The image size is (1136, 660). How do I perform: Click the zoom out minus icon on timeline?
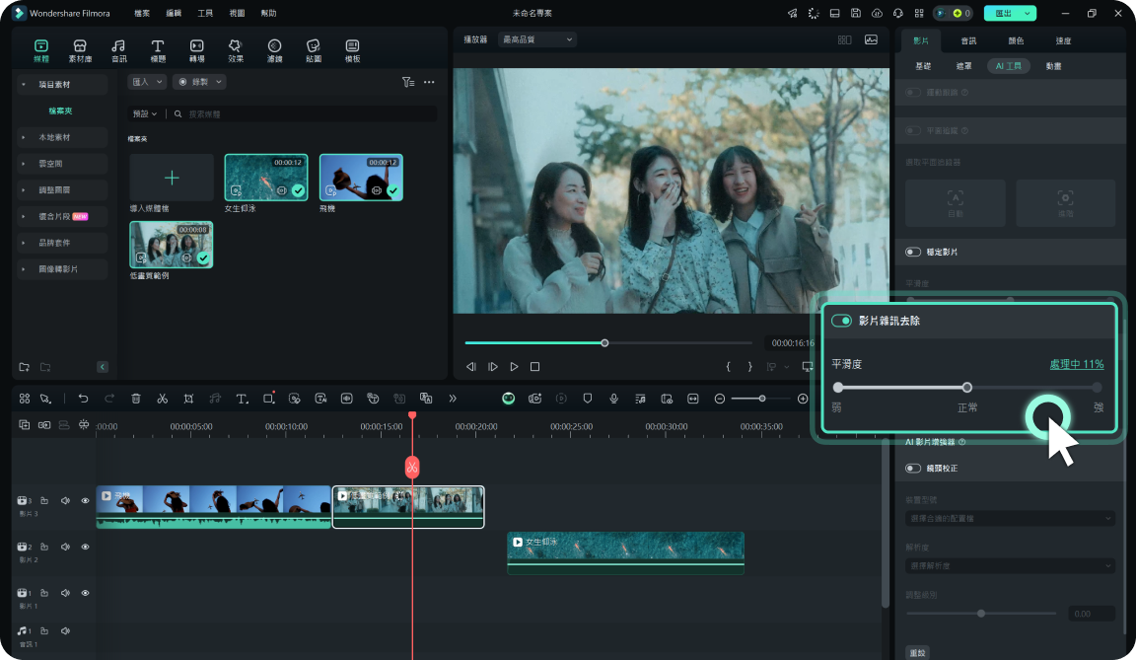[720, 399]
